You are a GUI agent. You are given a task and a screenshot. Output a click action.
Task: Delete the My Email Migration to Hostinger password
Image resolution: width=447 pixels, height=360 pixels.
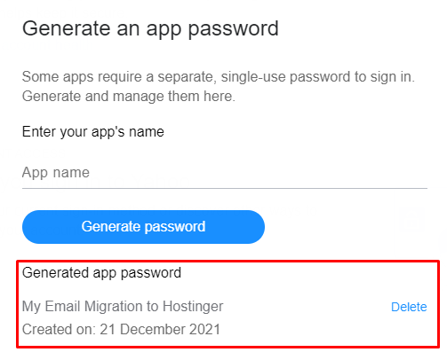point(409,307)
